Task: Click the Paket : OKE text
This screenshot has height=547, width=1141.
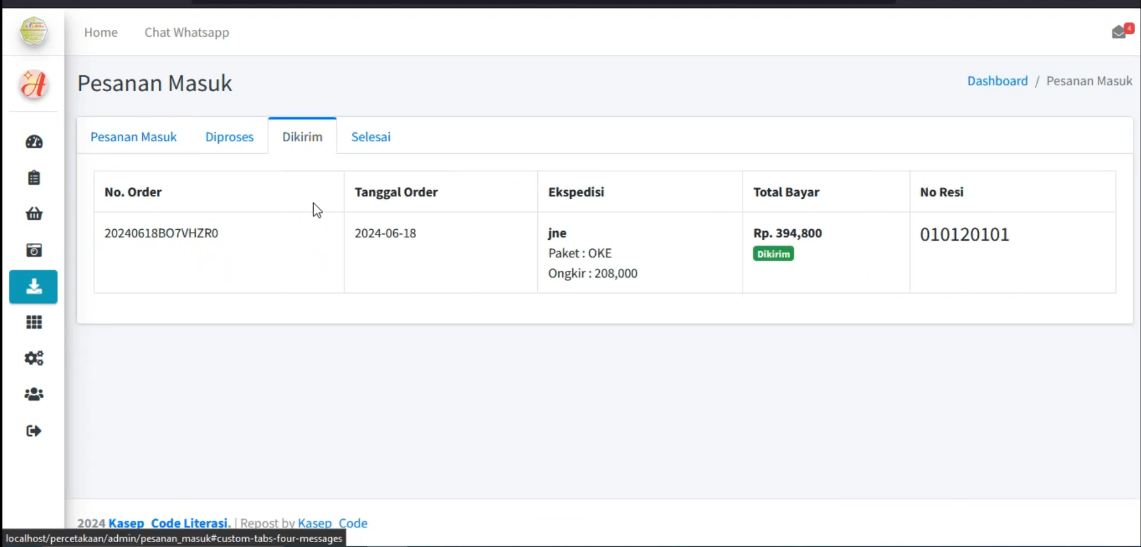Action: [x=580, y=253]
